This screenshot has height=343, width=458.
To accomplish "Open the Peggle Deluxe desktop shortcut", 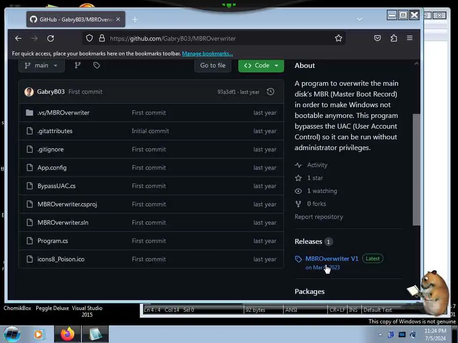I will click(x=52, y=308).
